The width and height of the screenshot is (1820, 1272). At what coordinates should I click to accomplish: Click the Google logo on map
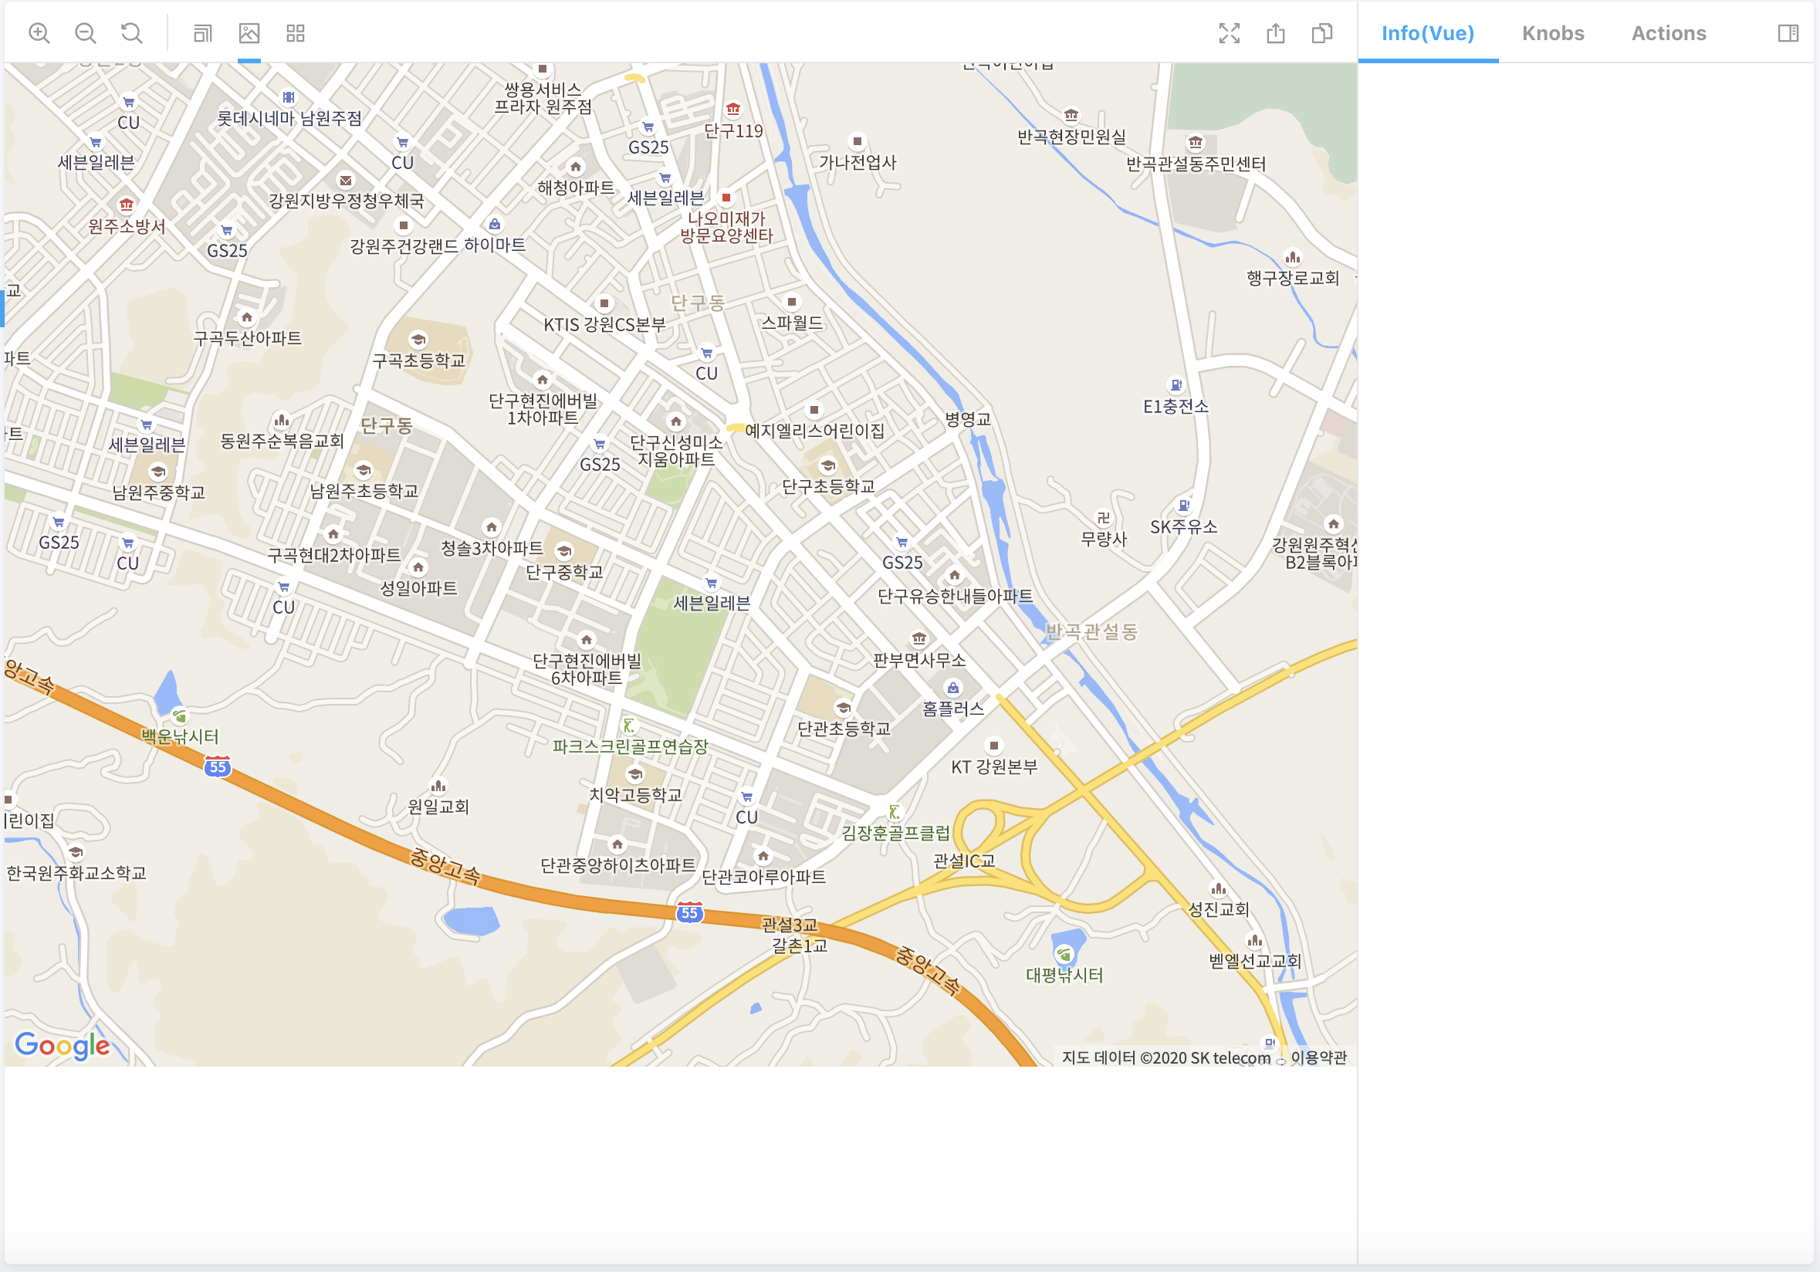click(x=63, y=1045)
